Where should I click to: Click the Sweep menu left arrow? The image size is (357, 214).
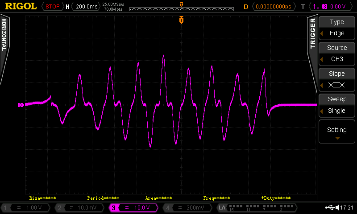click(321, 111)
